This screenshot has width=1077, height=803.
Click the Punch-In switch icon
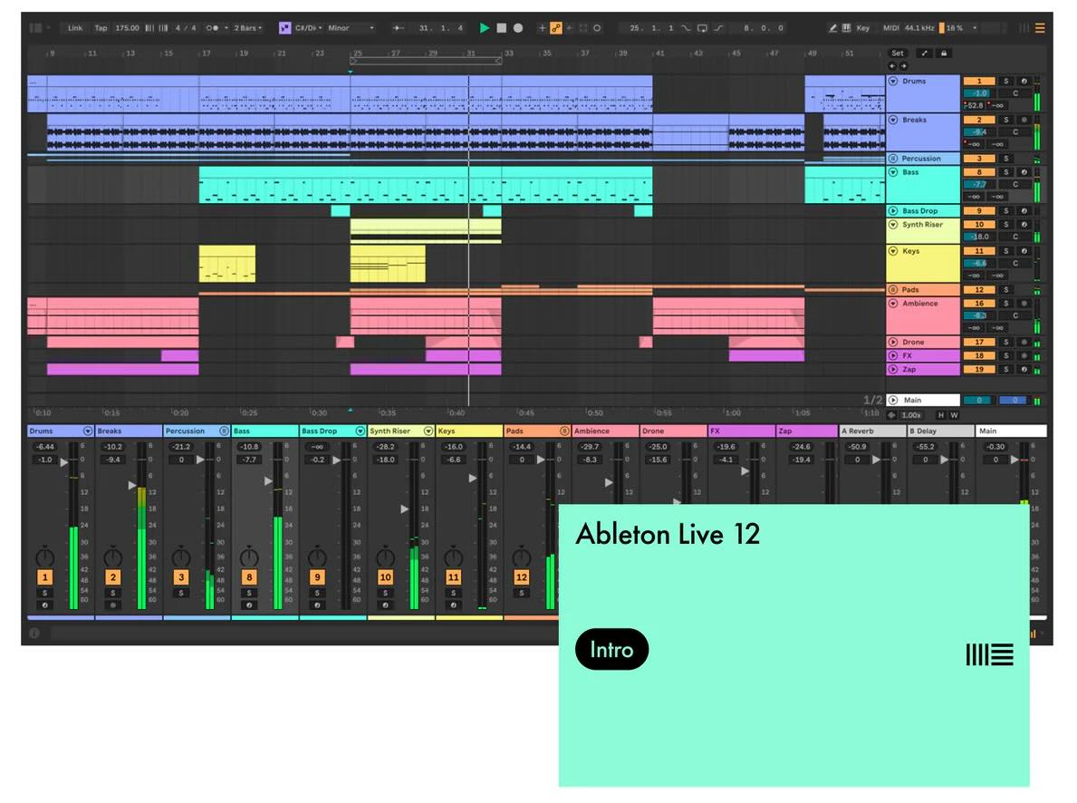pyautogui.click(x=686, y=28)
